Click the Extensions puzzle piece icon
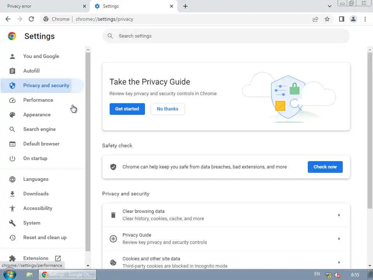This screenshot has width=373, height=280. (12, 258)
